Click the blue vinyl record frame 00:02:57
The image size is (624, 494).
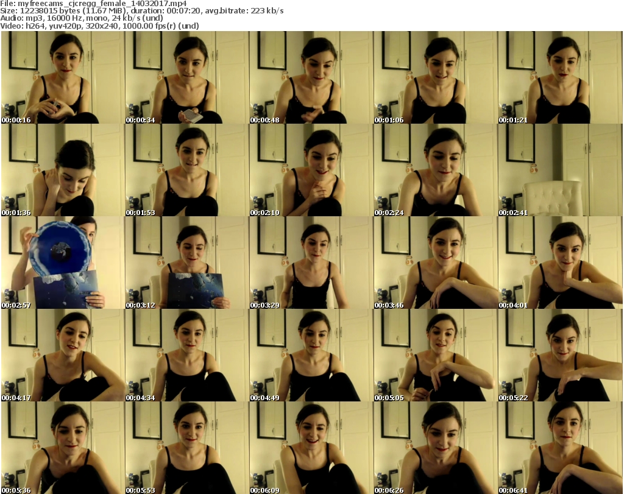point(63,263)
